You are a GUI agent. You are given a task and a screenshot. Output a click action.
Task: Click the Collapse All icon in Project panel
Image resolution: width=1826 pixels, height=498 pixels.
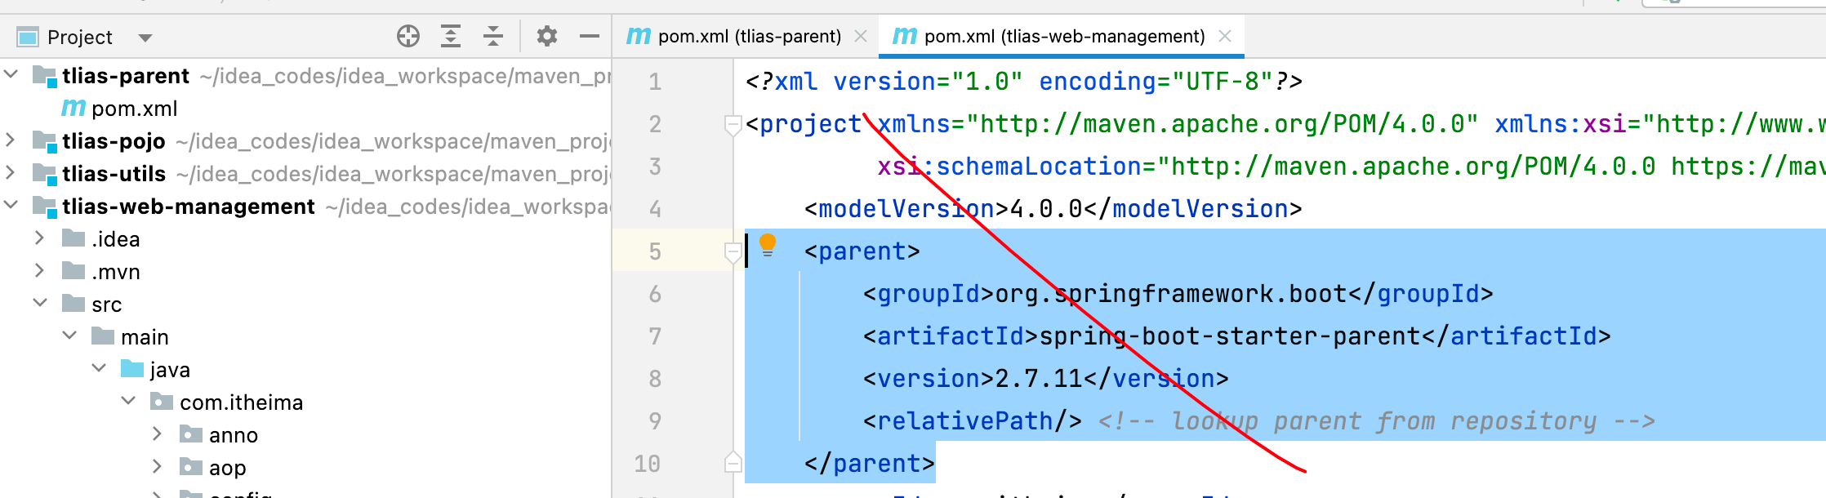pos(493,36)
